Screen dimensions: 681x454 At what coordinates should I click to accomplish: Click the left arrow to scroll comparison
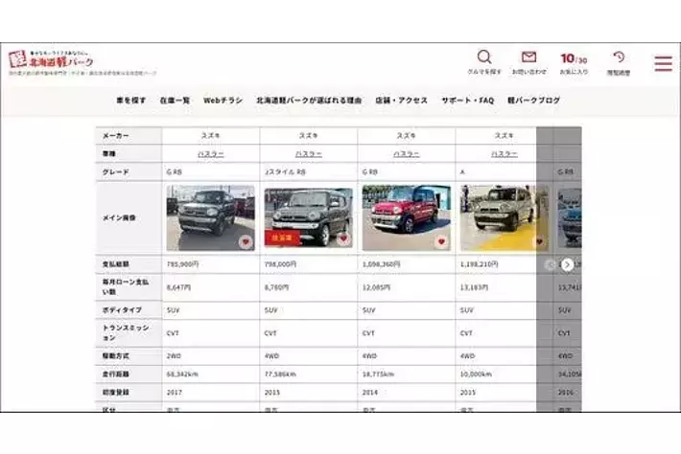(551, 264)
